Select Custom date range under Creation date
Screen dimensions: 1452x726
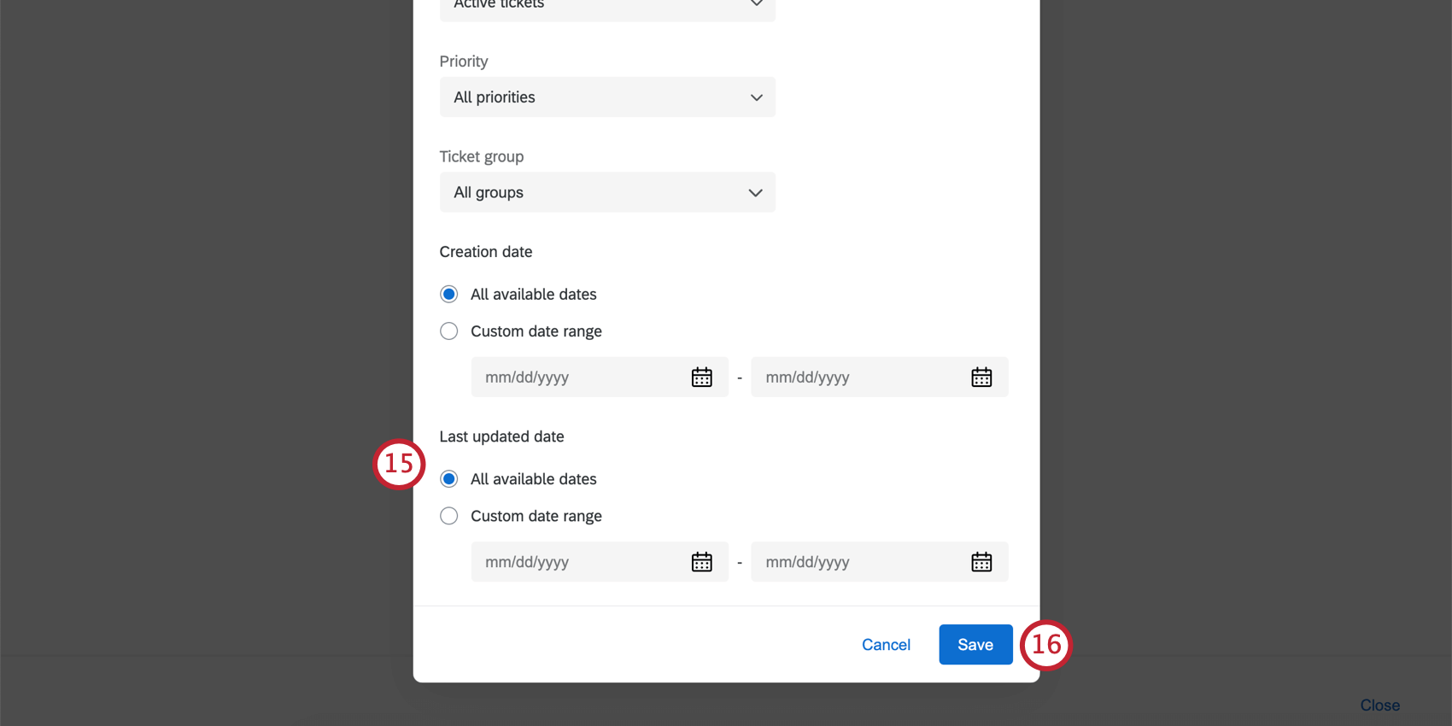[x=449, y=331]
